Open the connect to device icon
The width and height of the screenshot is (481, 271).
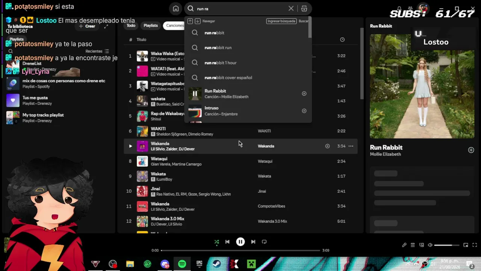[421, 245]
